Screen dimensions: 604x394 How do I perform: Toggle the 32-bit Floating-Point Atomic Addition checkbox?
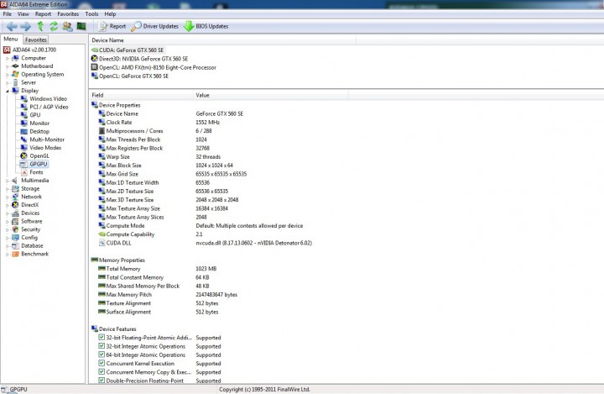click(102, 337)
